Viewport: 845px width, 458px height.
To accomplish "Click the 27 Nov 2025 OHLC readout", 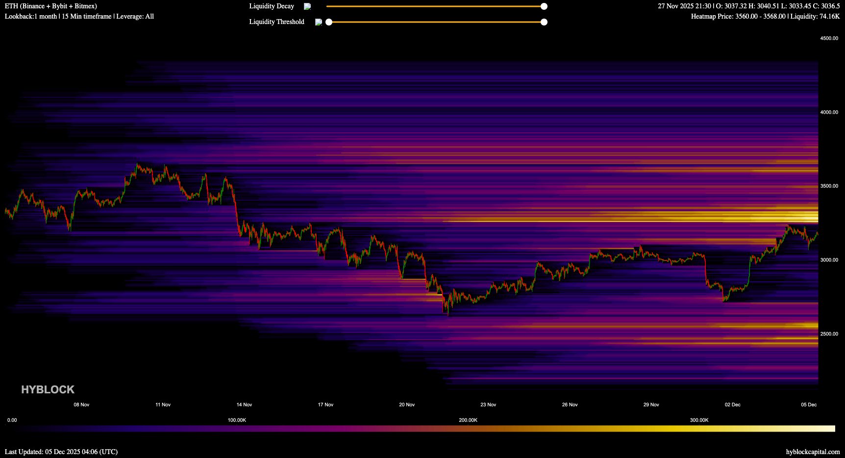I will pyautogui.click(x=749, y=6).
